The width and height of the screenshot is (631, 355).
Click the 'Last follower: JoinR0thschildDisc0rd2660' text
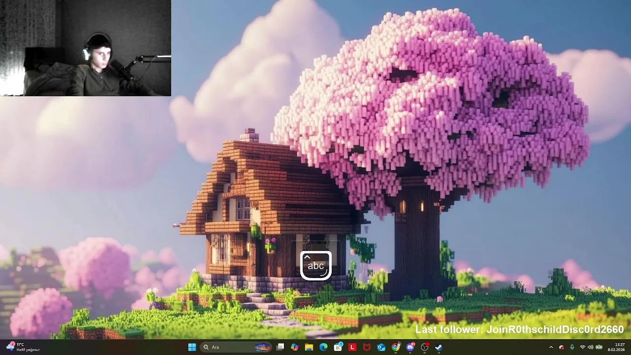coord(520,329)
